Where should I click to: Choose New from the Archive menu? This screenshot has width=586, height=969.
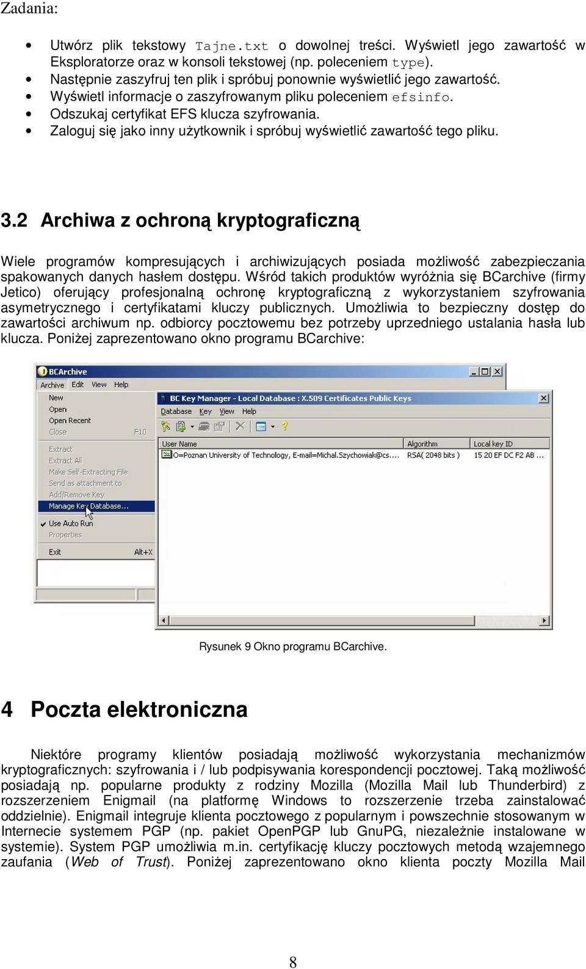(96, 397)
